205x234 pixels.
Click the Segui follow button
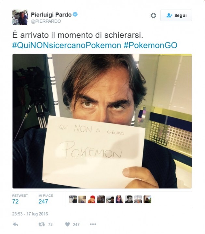tap(176, 15)
